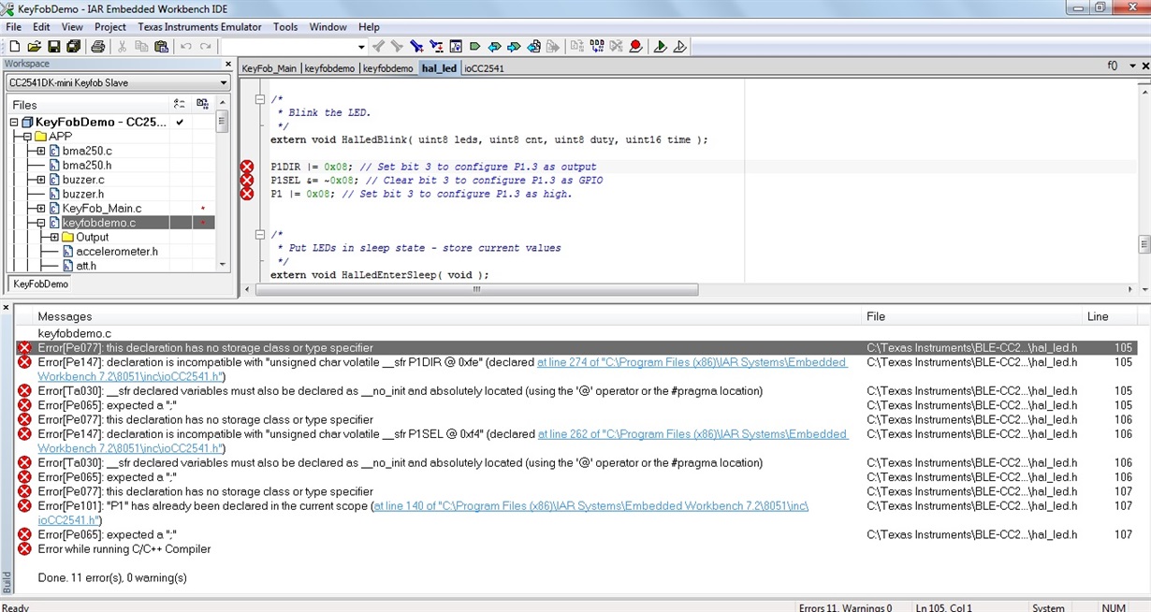The height and width of the screenshot is (612, 1151).
Task: Save the current file with toolbar icon
Action: [x=53, y=46]
